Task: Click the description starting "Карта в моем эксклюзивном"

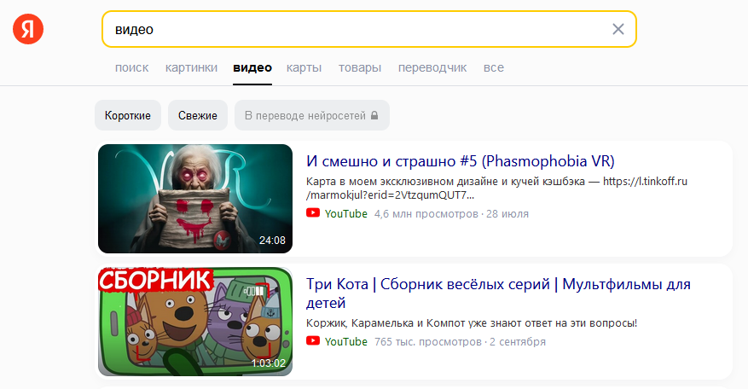Action: 496,188
